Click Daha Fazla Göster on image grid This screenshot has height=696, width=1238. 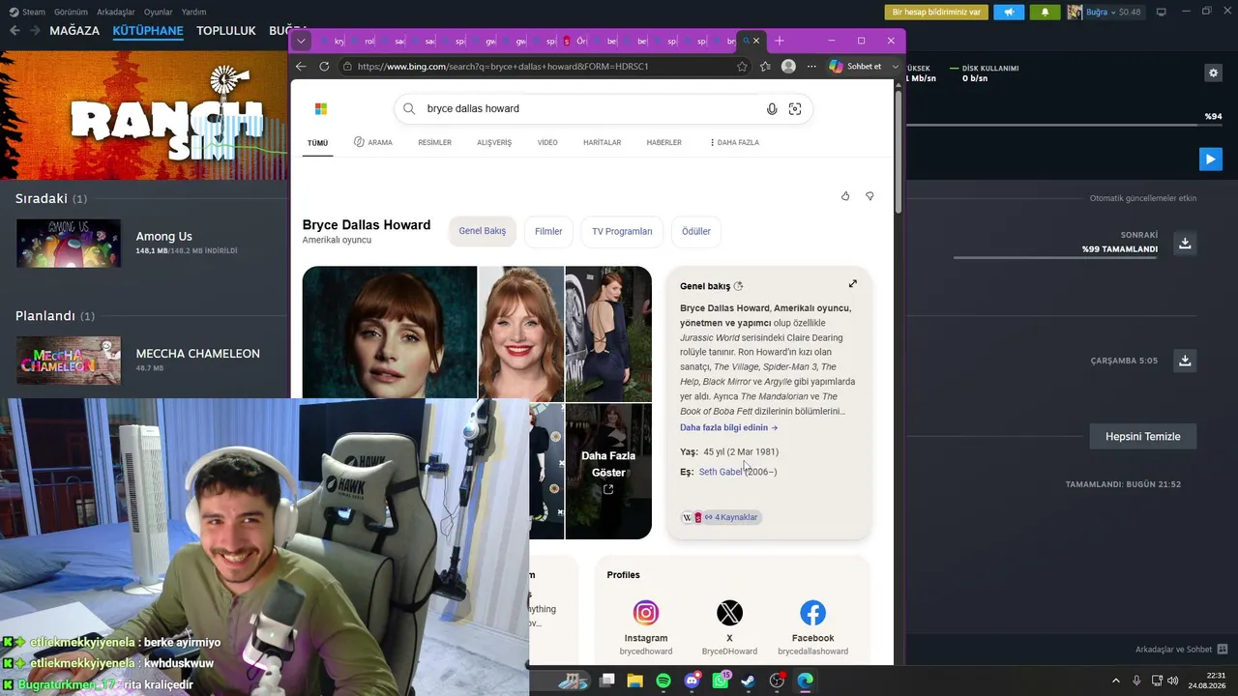pos(608,471)
